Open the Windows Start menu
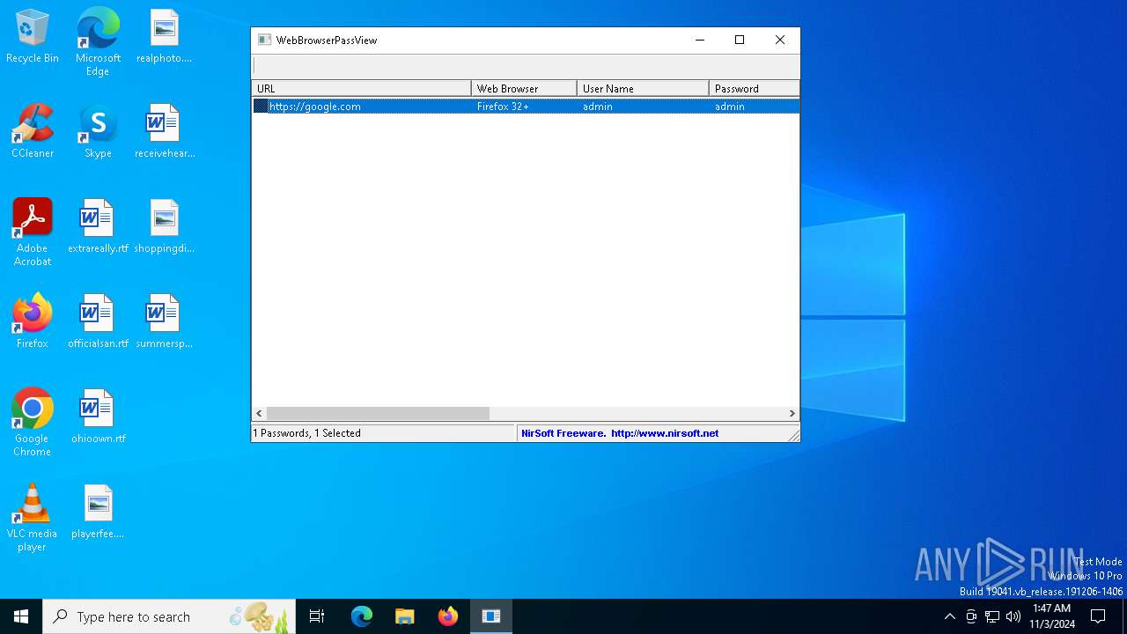The image size is (1127, 634). coord(21,616)
